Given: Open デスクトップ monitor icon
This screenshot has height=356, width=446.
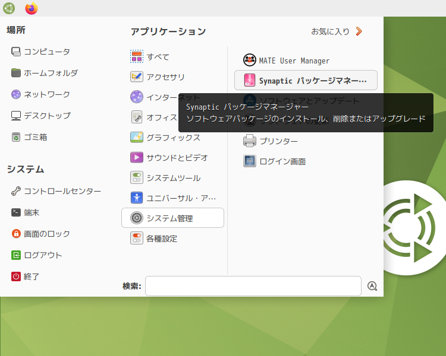Looking at the screenshot, I should [16, 116].
